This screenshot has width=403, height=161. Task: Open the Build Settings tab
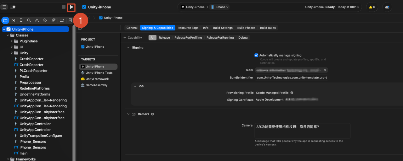point(223,28)
